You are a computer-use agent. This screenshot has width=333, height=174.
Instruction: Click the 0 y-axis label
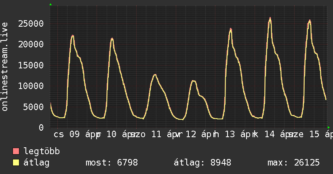pos(41,127)
